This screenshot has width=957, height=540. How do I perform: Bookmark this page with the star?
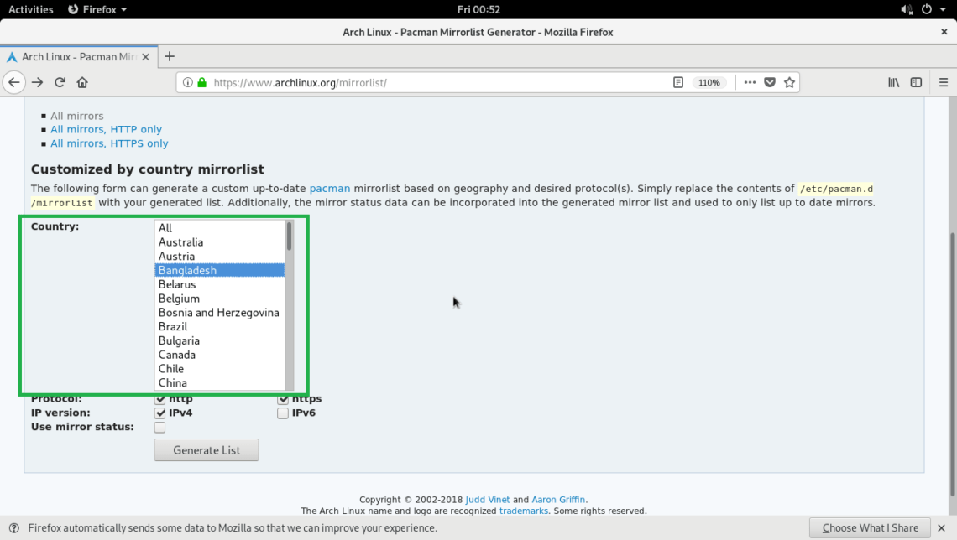coord(789,82)
